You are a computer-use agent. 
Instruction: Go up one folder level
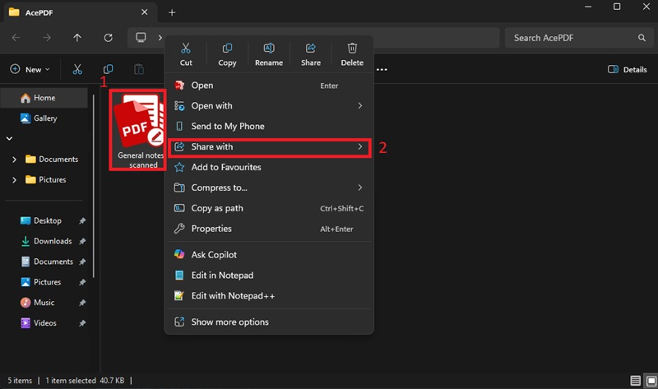pos(77,38)
